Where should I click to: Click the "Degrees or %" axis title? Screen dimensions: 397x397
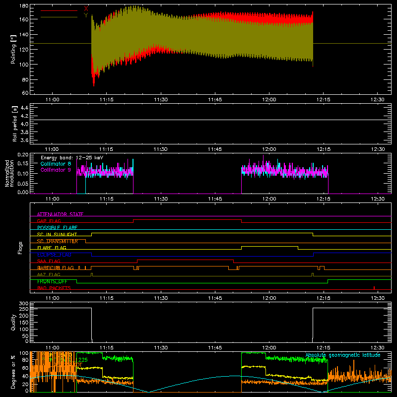13,372
